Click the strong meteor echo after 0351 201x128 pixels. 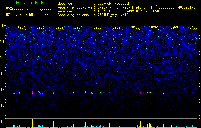[x=32, y=92]
